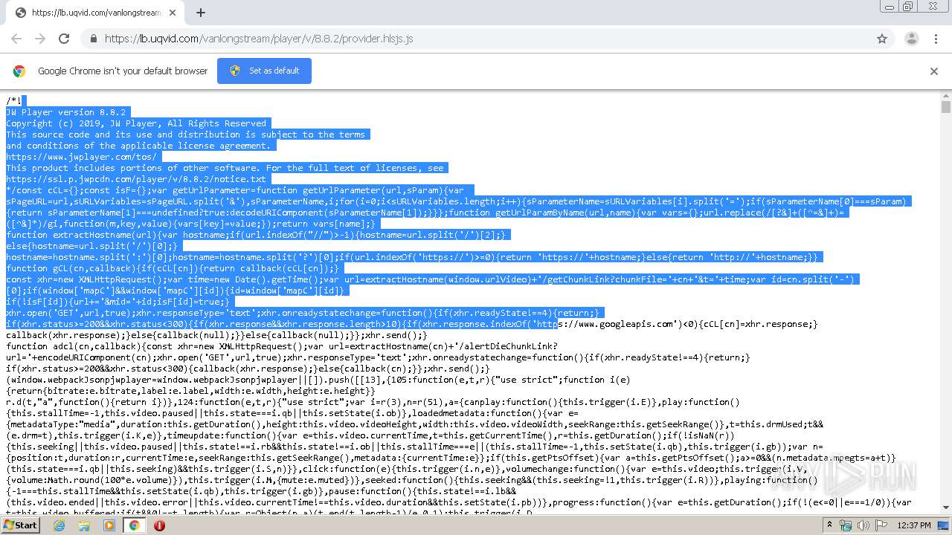The image size is (952, 535).
Task: Click the 'This source code and its use' line
Action: (185, 134)
